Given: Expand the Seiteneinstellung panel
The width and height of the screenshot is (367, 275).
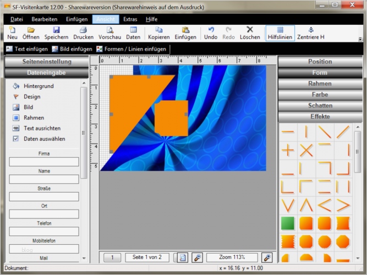Looking at the screenshot, I should (x=47, y=62).
